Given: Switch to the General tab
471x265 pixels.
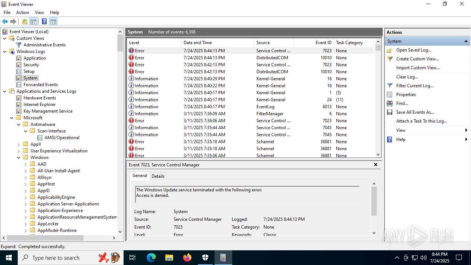Looking at the screenshot, I should click(140, 176).
